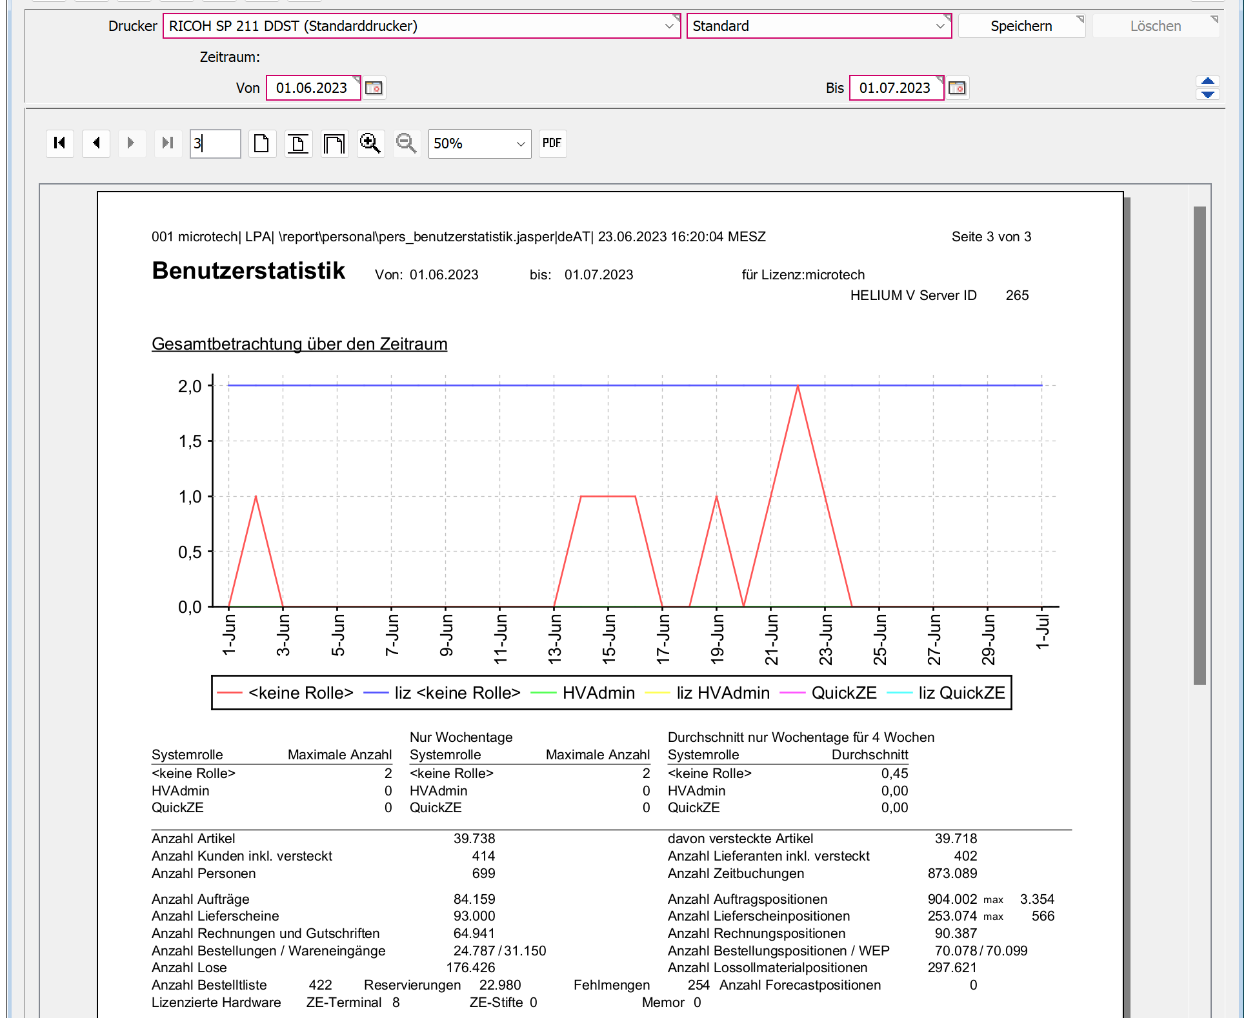Jump to the last report page
Image resolution: width=1246 pixels, height=1018 pixels.
click(168, 143)
